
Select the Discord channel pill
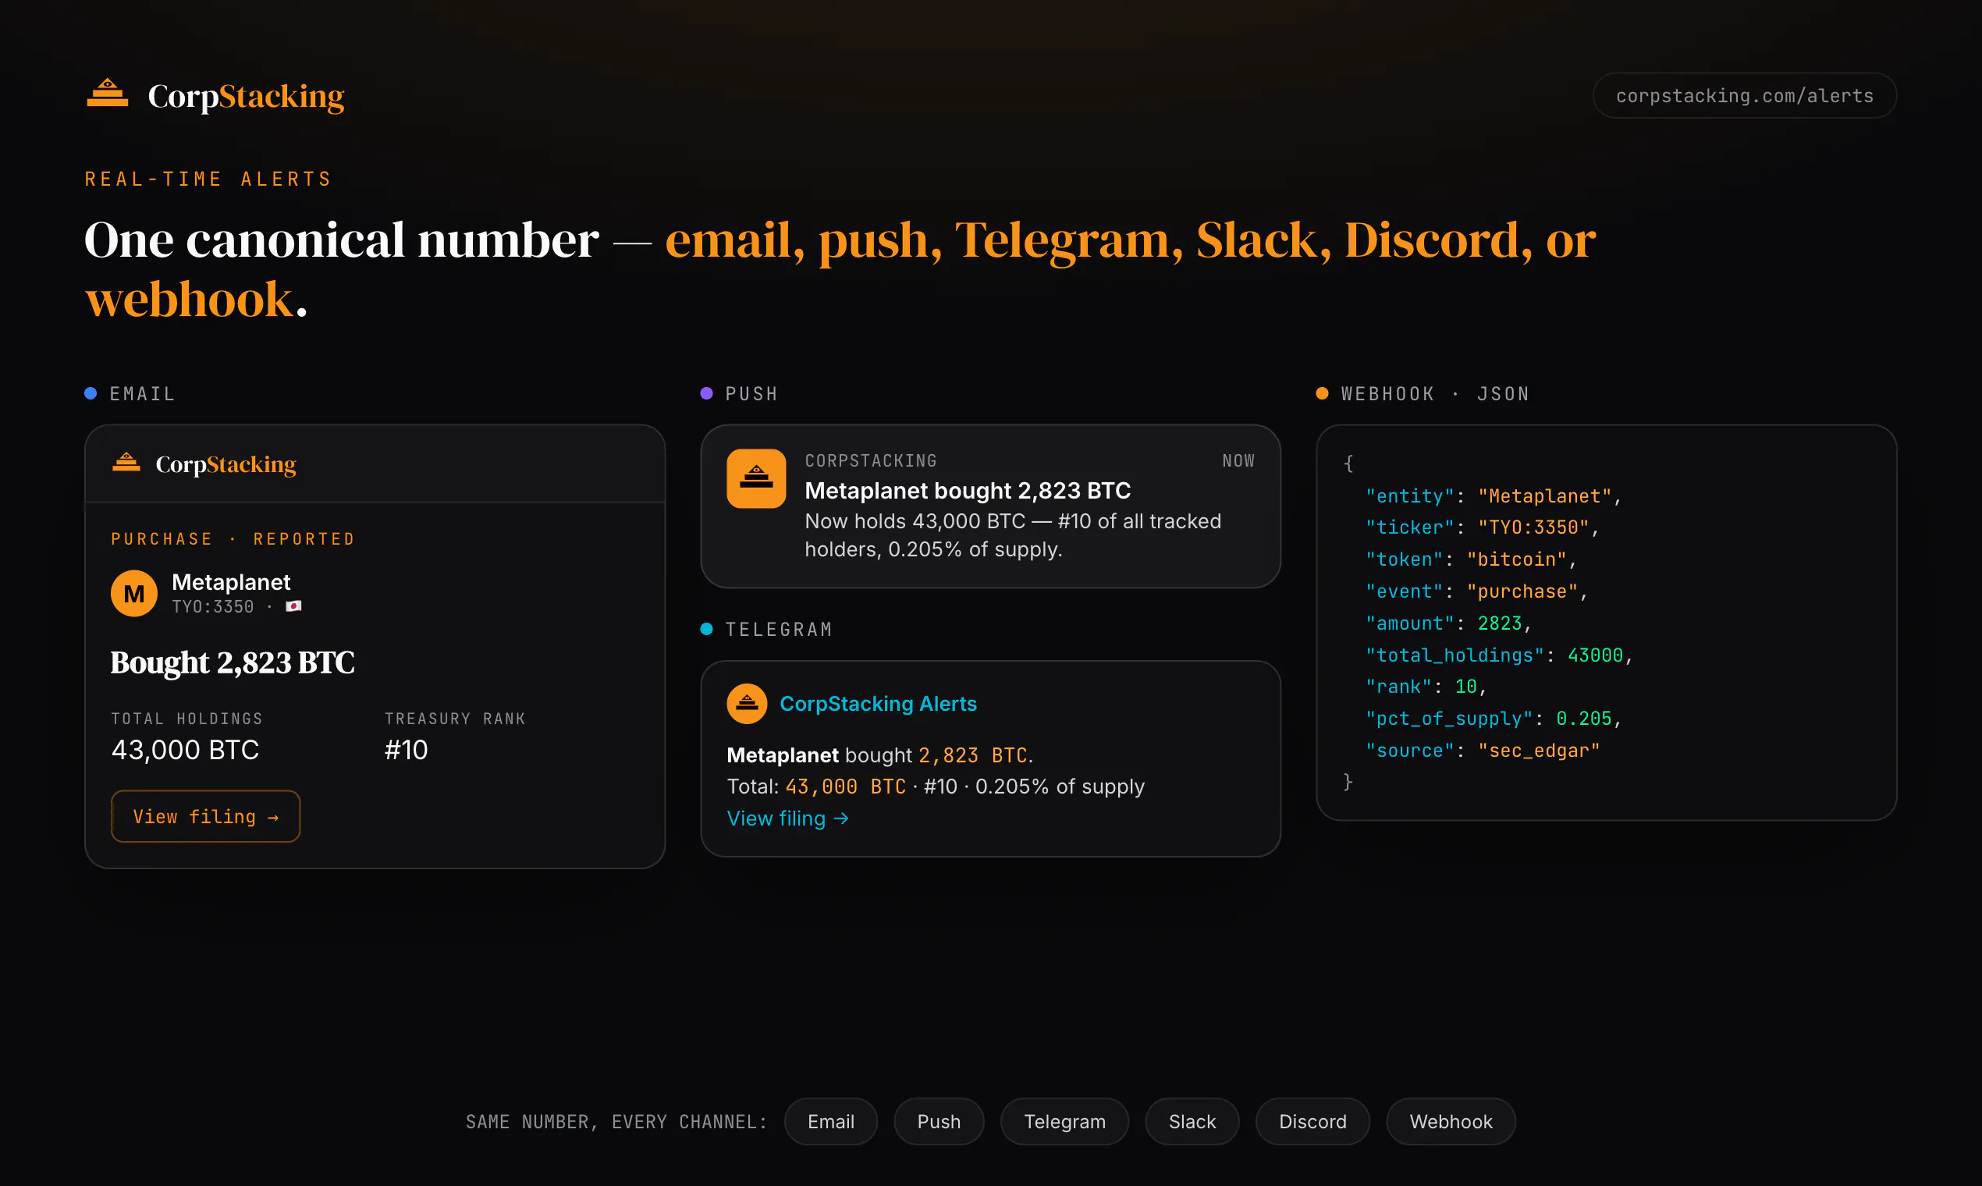tap(1312, 1121)
